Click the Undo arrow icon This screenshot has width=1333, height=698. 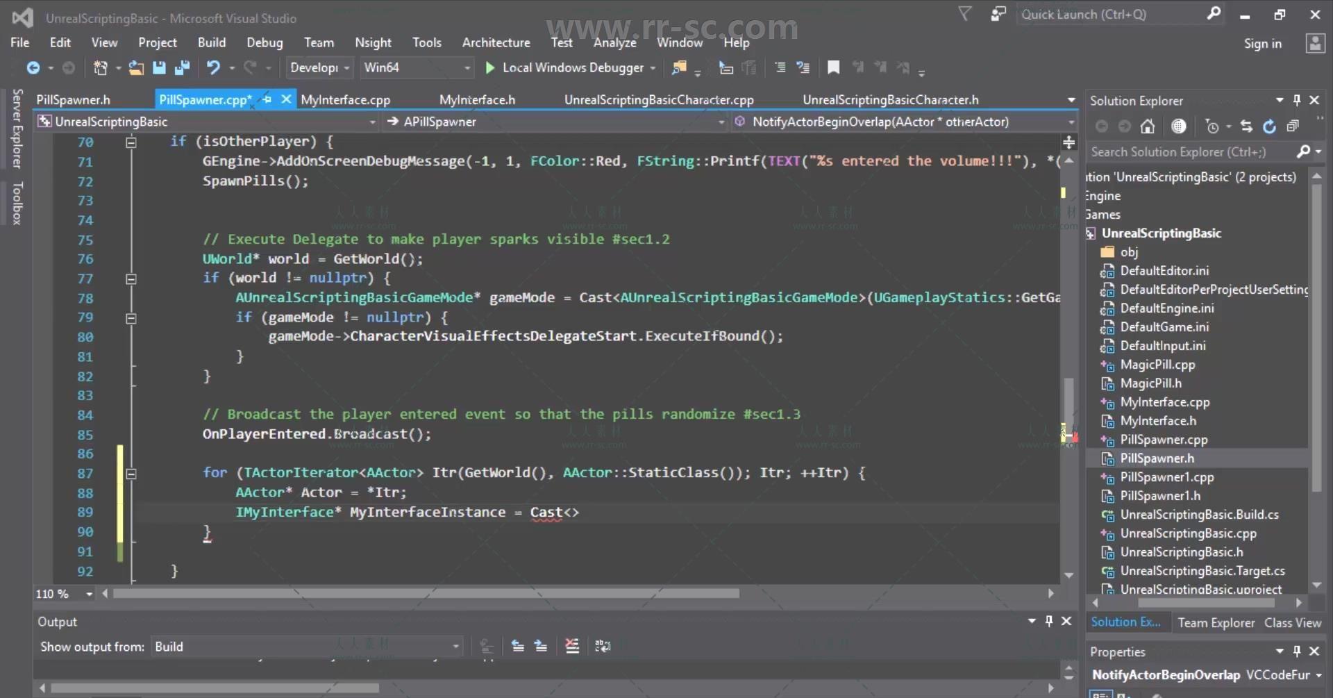(213, 67)
